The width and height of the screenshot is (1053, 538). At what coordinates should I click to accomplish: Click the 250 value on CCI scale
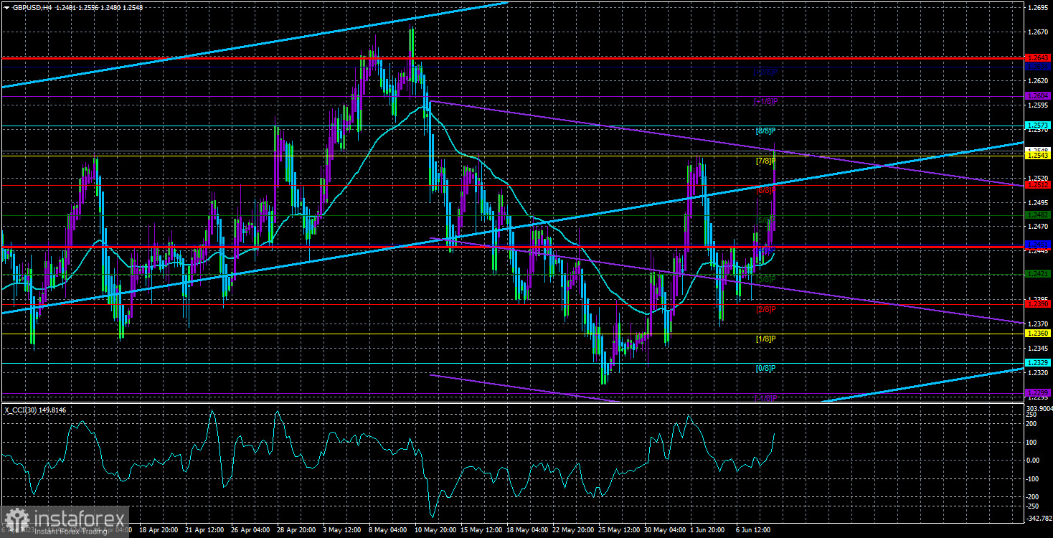coord(1032,415)
